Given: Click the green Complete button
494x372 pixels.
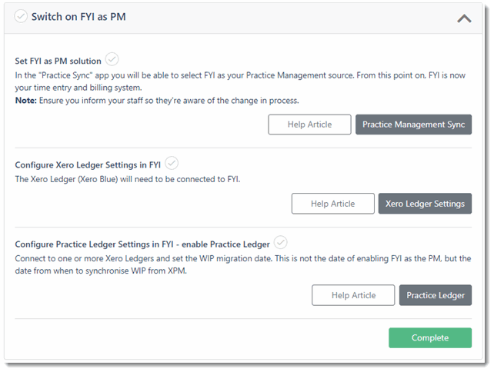Looking at the screenshot, I should [x=430, y=337].
